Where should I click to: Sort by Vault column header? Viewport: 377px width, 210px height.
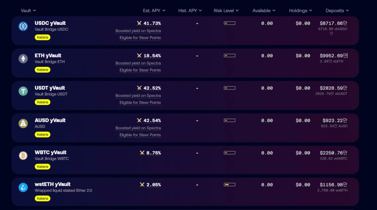click(28, 11)
